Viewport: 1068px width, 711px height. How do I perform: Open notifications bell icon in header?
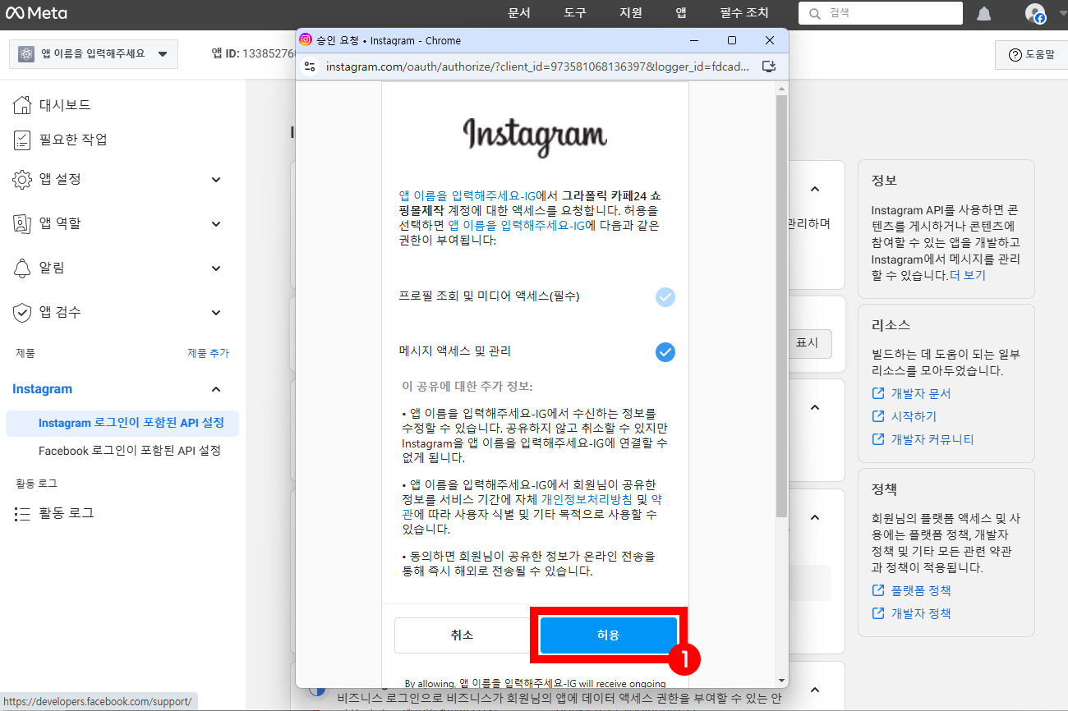click(983, 13)
